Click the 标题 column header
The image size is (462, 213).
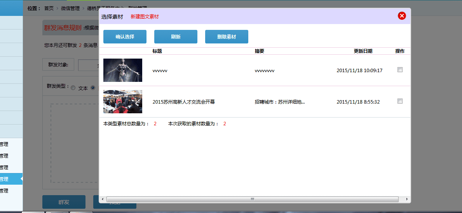(157, 51)
